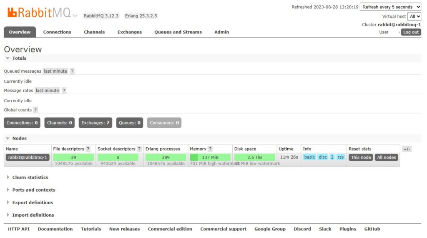Click the RabbitMQ 3.12.3 version label
This screenshot has height=238, width=427.
[101, 16]
